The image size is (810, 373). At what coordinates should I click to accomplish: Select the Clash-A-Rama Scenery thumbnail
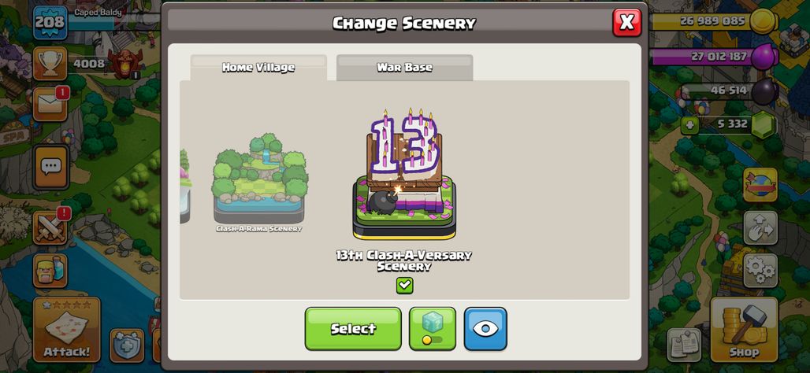pos(258,183)
